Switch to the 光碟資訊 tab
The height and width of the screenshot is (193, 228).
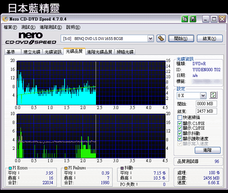[53, 52]
